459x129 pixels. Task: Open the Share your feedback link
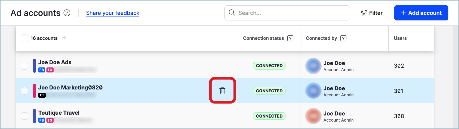pyautogui.click(x=113, y=13)
